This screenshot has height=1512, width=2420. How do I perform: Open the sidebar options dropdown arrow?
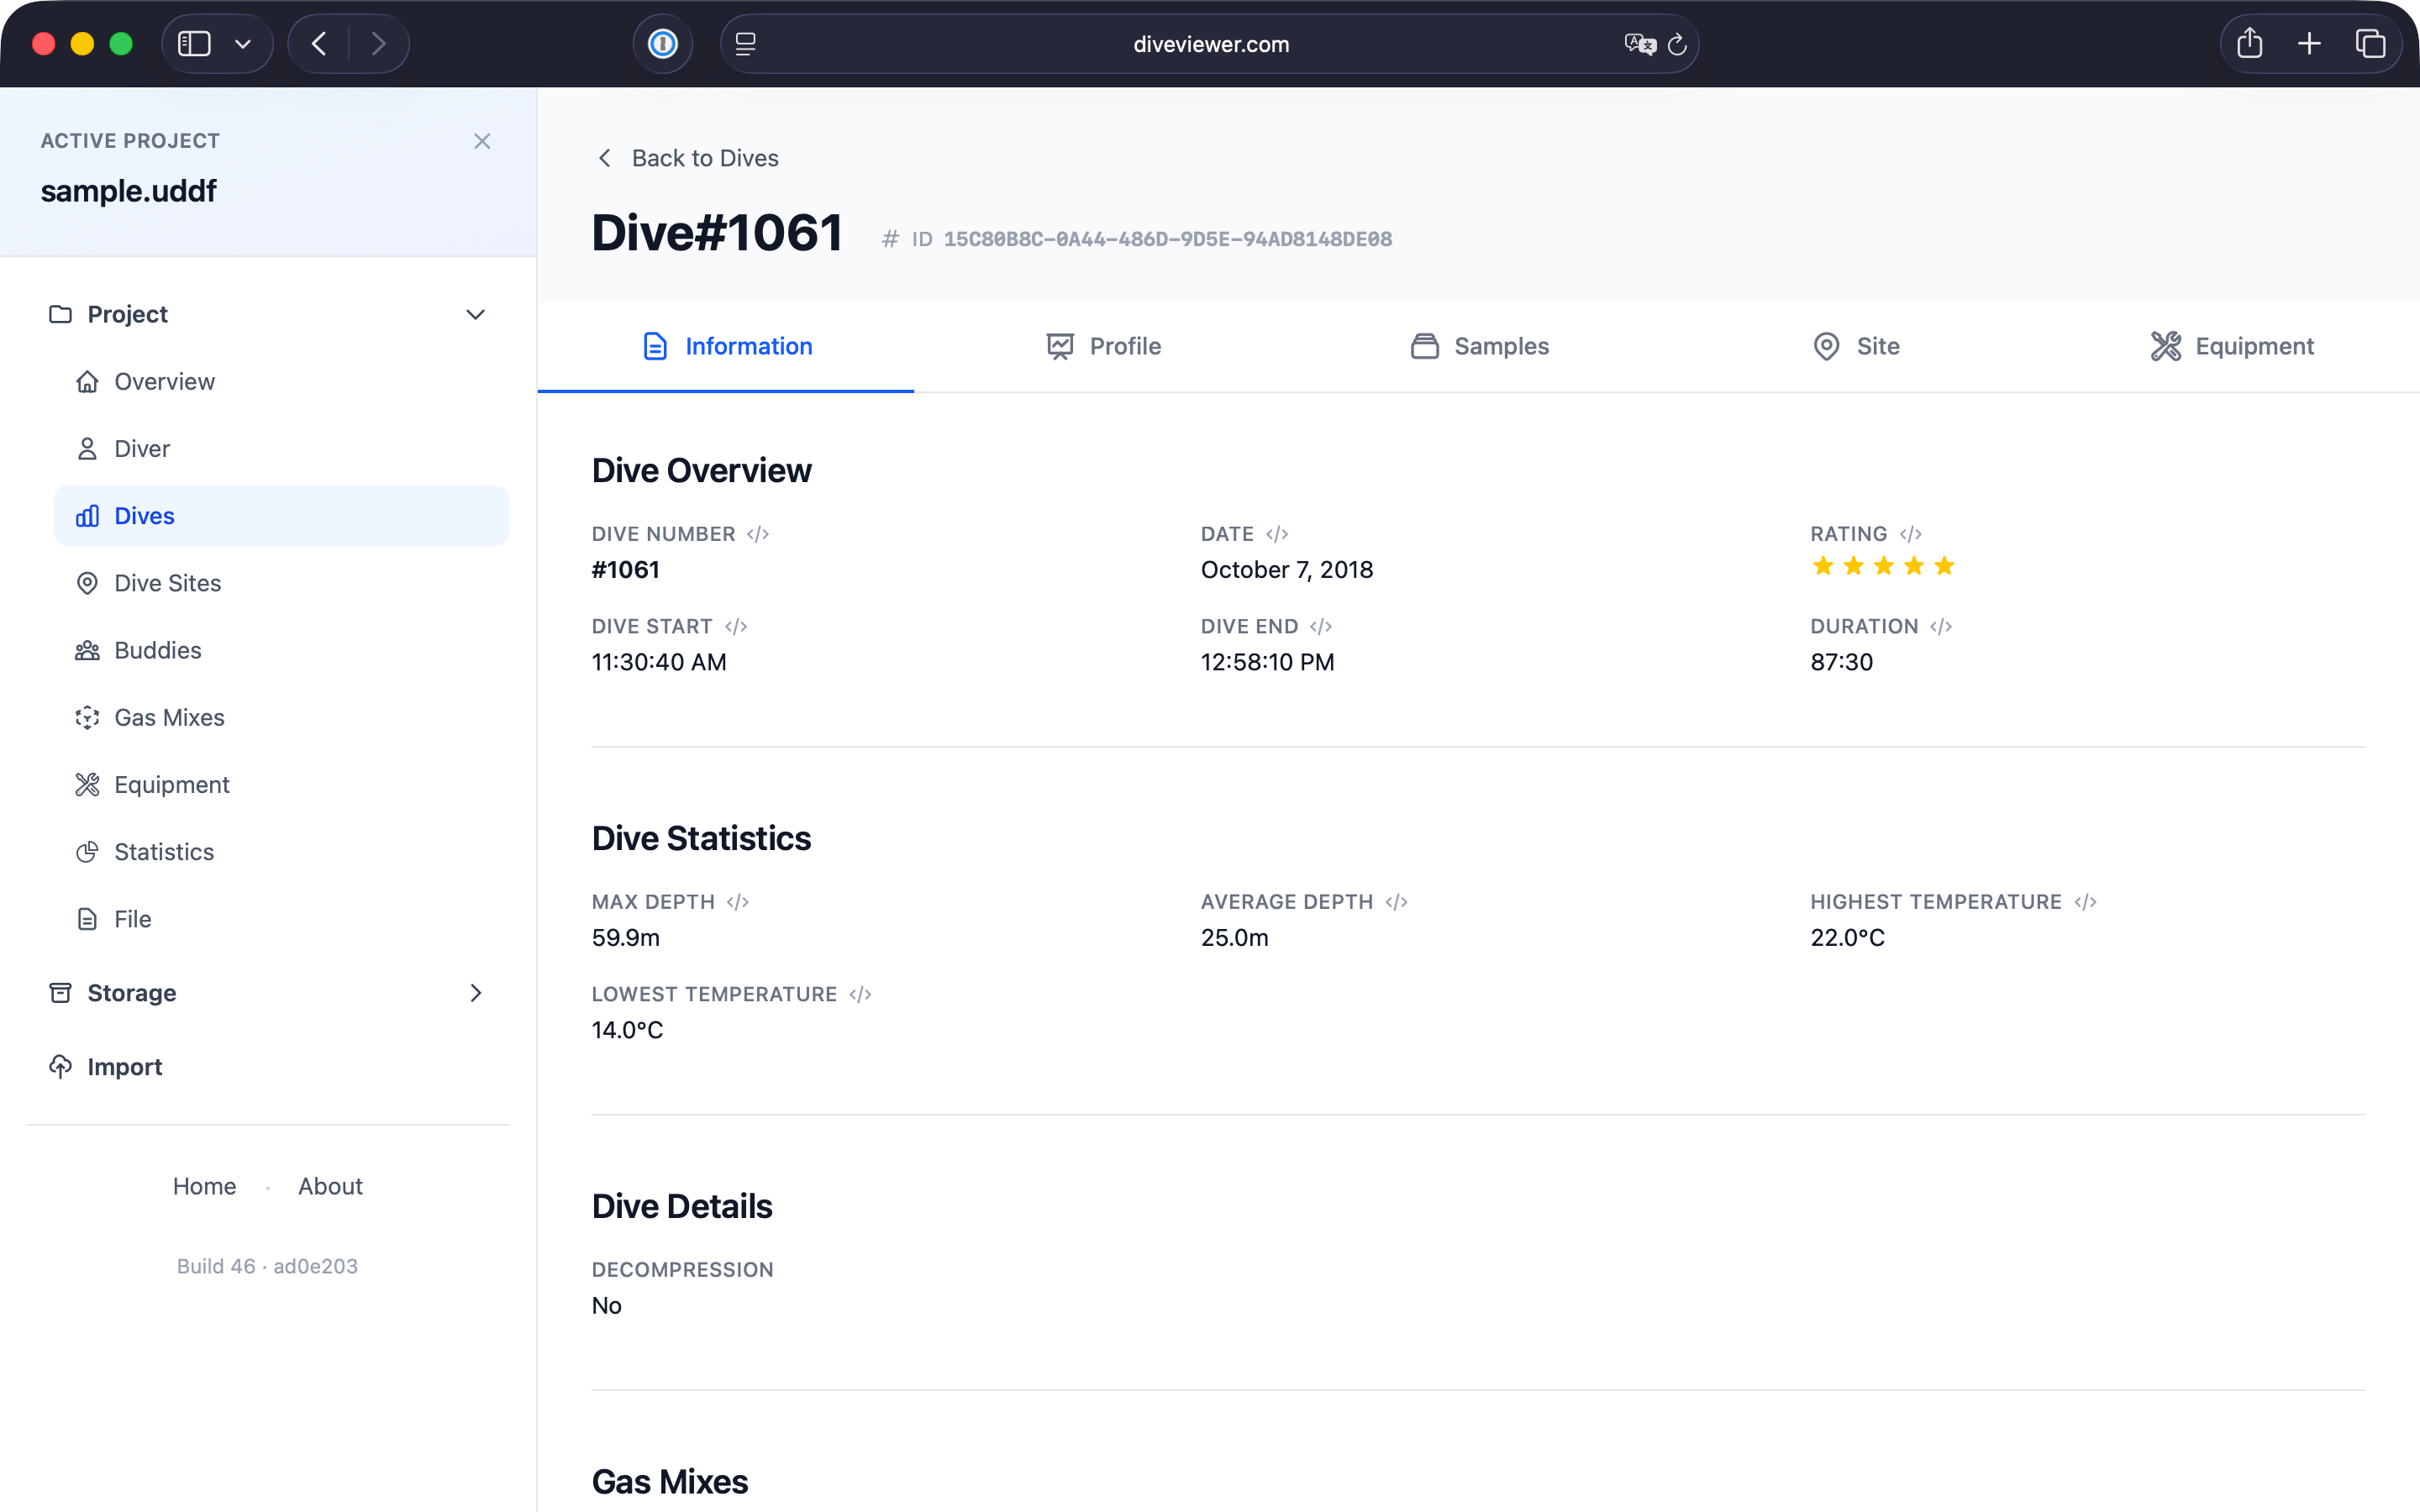pos(243,44)
